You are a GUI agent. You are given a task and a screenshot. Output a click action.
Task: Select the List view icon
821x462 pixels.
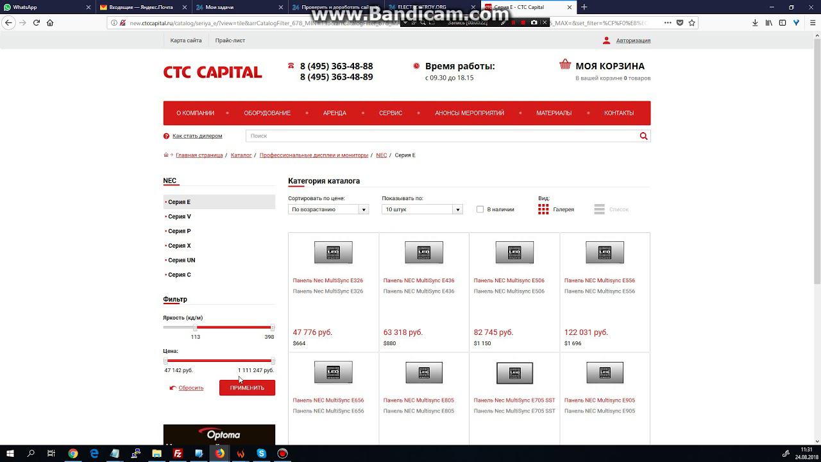tap(599, 209)
